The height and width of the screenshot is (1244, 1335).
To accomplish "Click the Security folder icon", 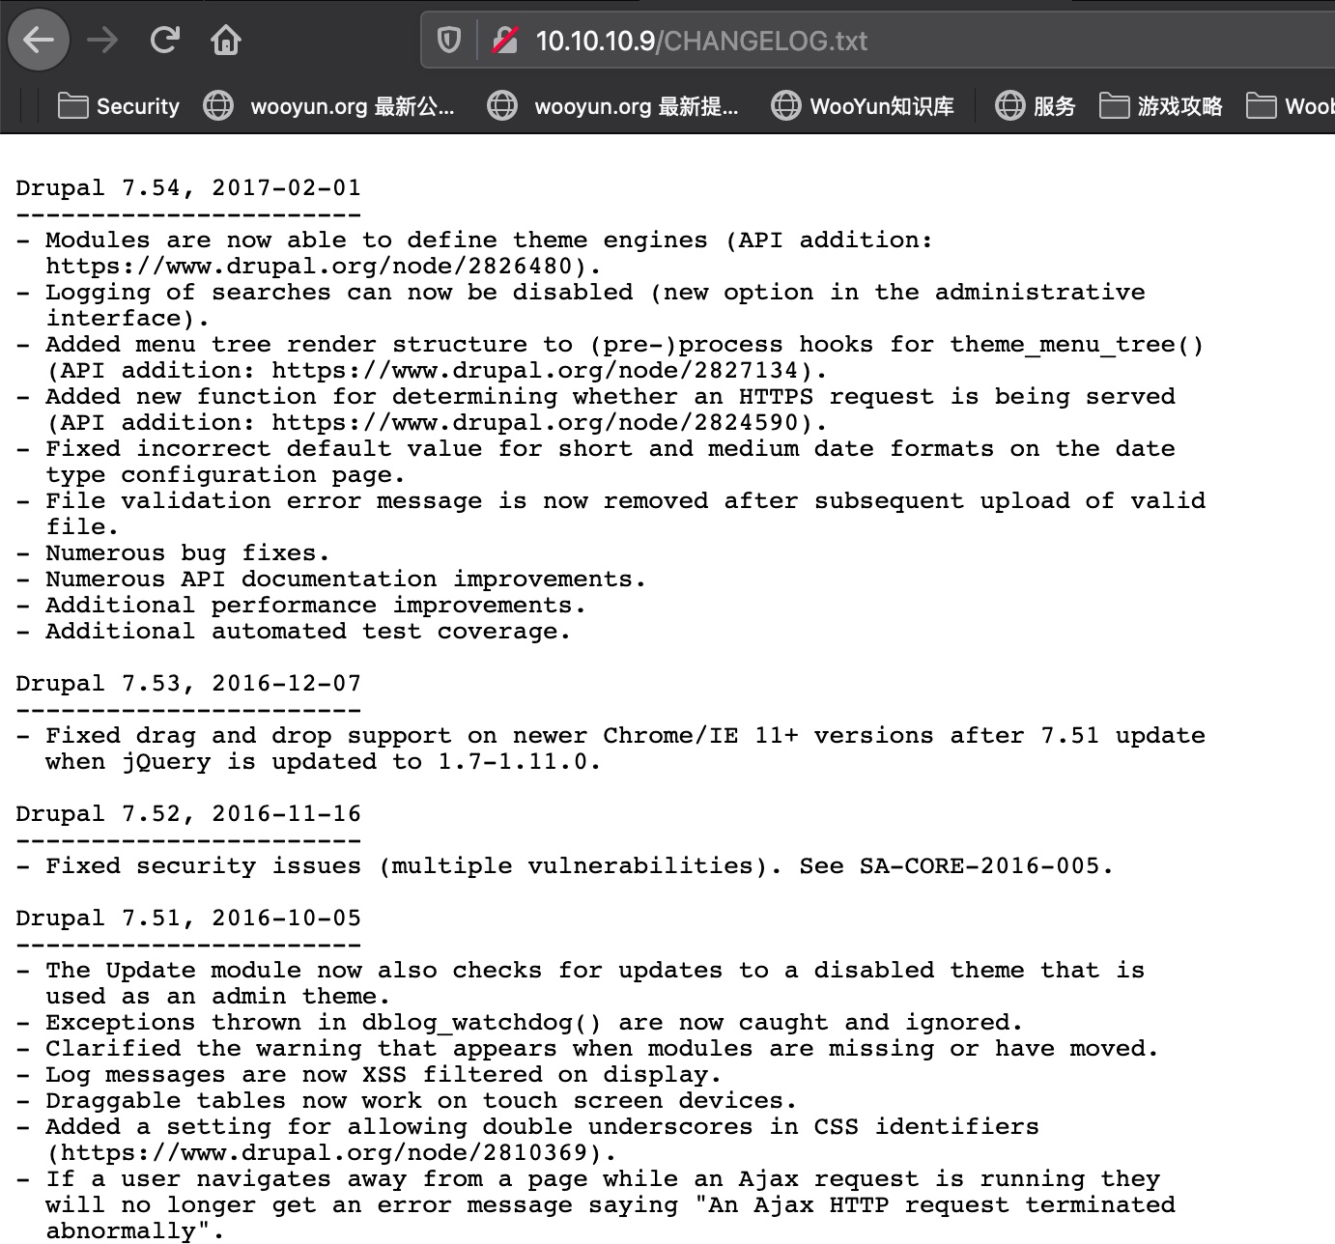I will pyautogui.click(x=73, y=105).
